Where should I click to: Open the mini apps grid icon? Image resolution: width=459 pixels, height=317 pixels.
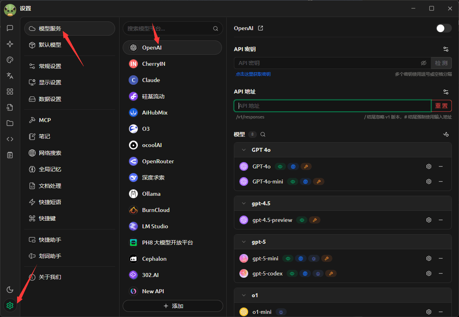point(10,92)
